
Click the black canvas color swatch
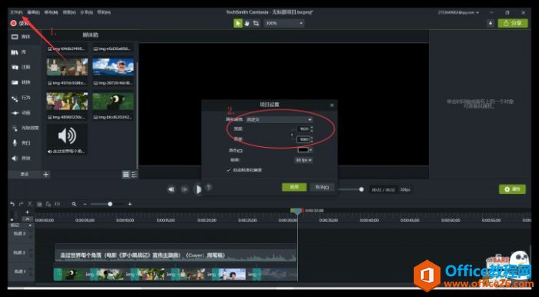coord(303,150)
